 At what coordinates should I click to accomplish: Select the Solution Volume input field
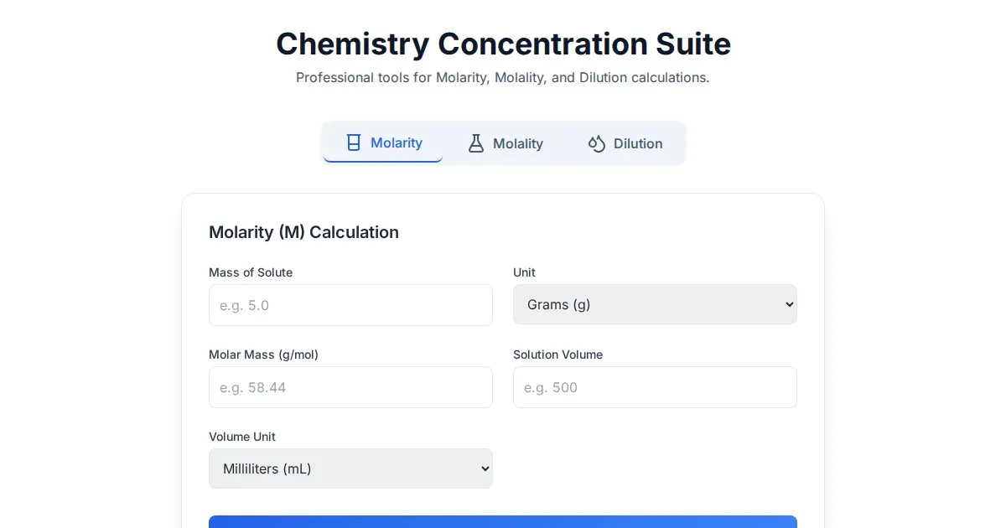[655, 387]
